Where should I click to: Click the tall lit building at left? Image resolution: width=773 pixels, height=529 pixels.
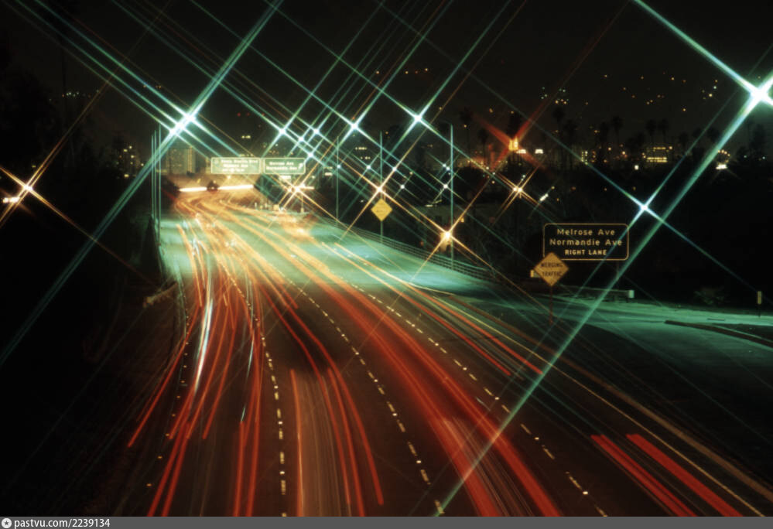click(x=181, y=159)
